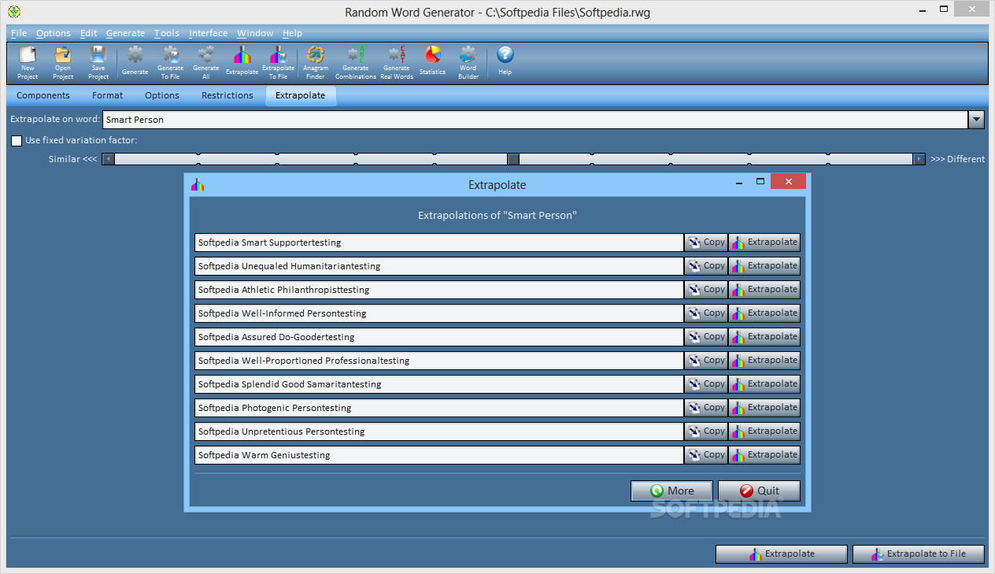Click the Help question mark icon
995x574 pixels.
pos(505,62)
